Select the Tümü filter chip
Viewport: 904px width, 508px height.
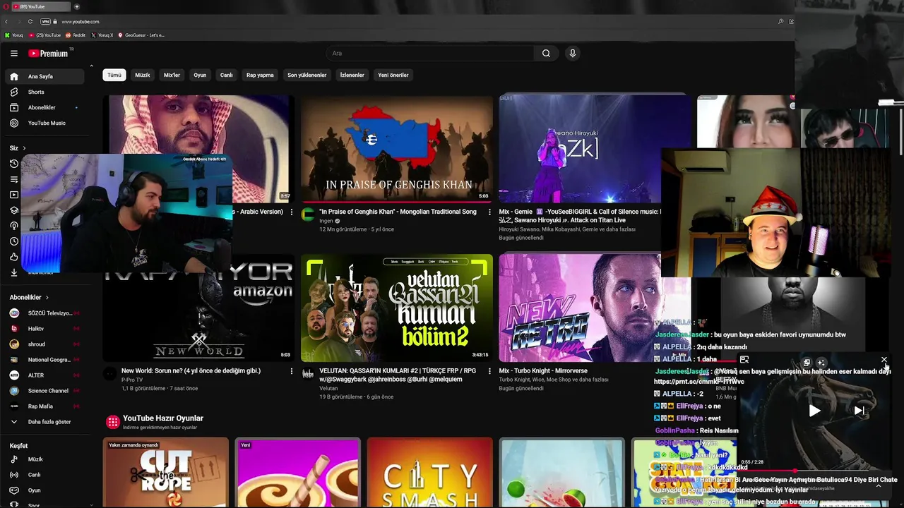[114, 75]
